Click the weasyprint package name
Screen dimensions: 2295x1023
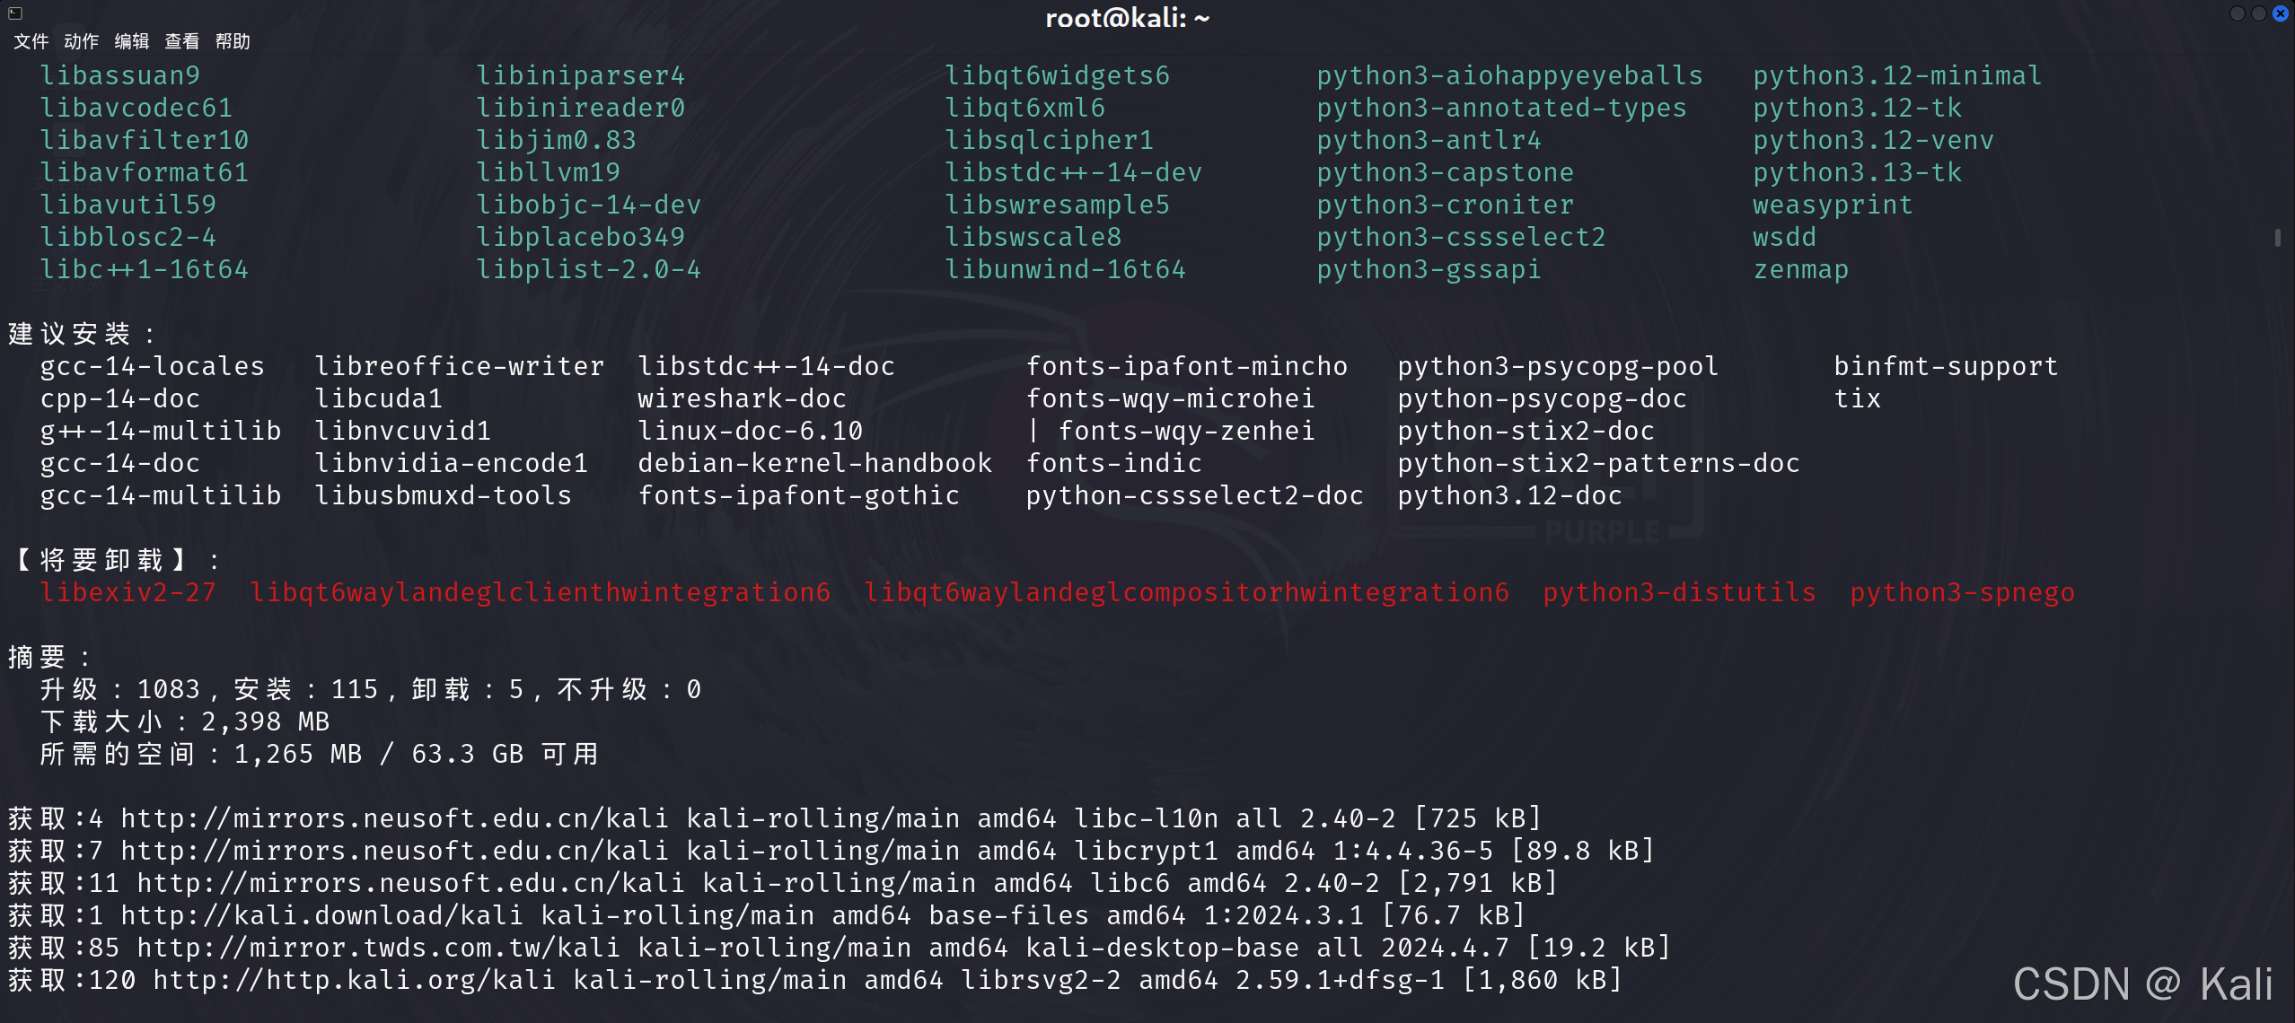coord(1832,204)
